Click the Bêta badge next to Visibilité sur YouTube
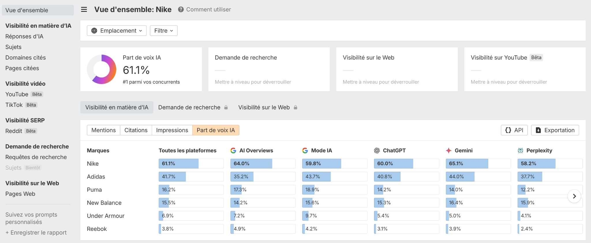591x243 pixels. [x=536, y=57]
